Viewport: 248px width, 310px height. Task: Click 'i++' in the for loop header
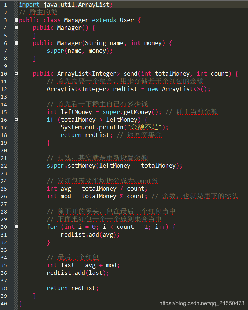(x=160, y=227)
